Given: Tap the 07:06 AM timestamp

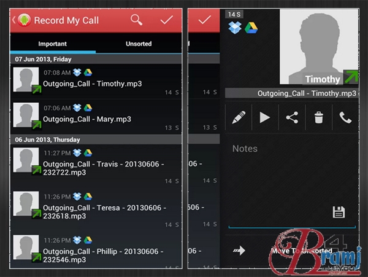Looking at the screenshot, I should pyautogui.click(x=57, y=108).
